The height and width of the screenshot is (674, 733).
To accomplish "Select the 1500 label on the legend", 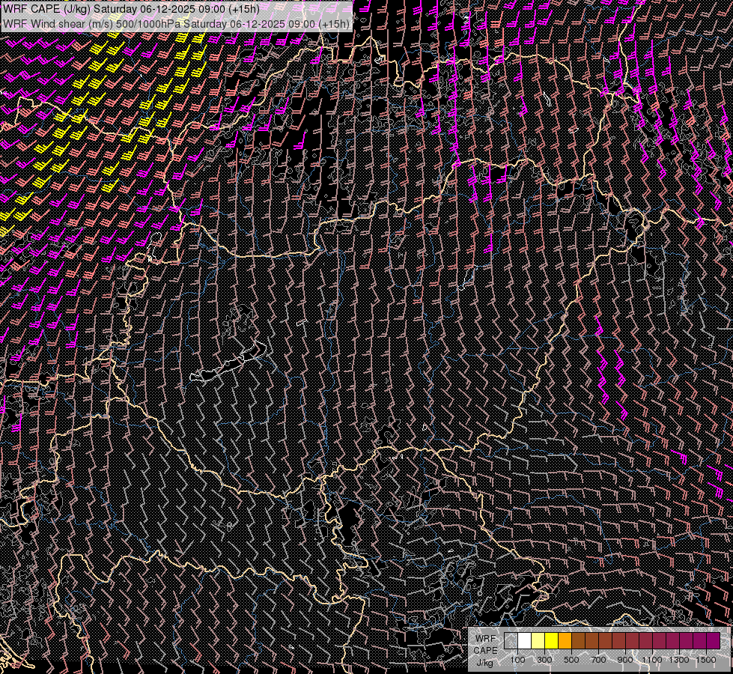I will [x=706, y=660].
